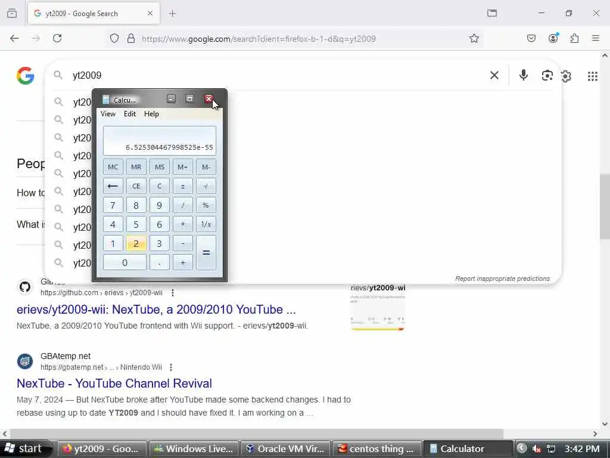Click the Calculator square root button

coord(206,186)
